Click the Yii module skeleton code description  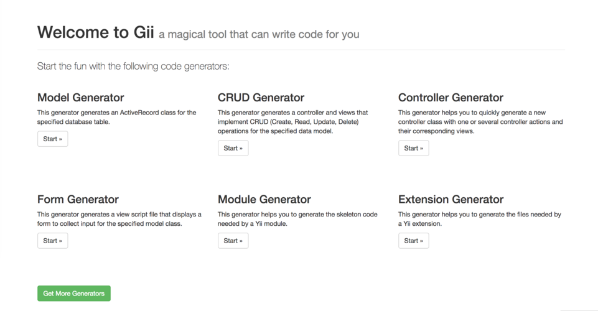[x=297, y=219]
